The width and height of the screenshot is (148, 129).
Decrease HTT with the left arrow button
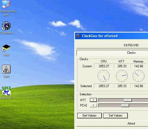tap(93, 100)
